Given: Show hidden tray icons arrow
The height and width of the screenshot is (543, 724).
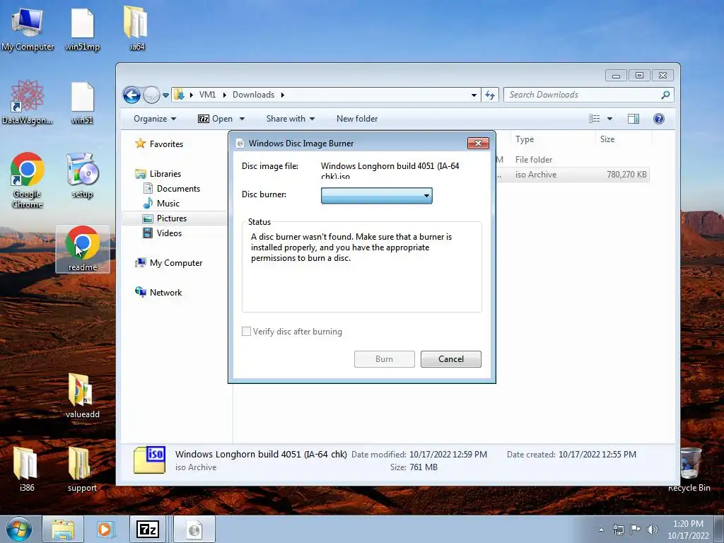Looking at the screenshot, I should [x=601, y=530].
